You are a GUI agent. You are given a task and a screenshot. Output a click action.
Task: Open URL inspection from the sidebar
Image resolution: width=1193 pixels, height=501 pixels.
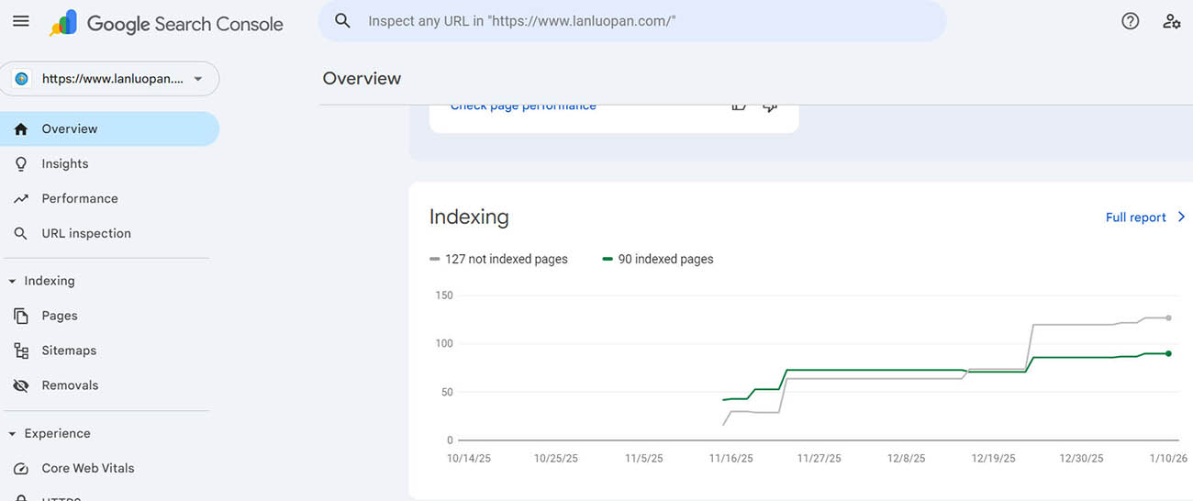[x=86, y=233]
